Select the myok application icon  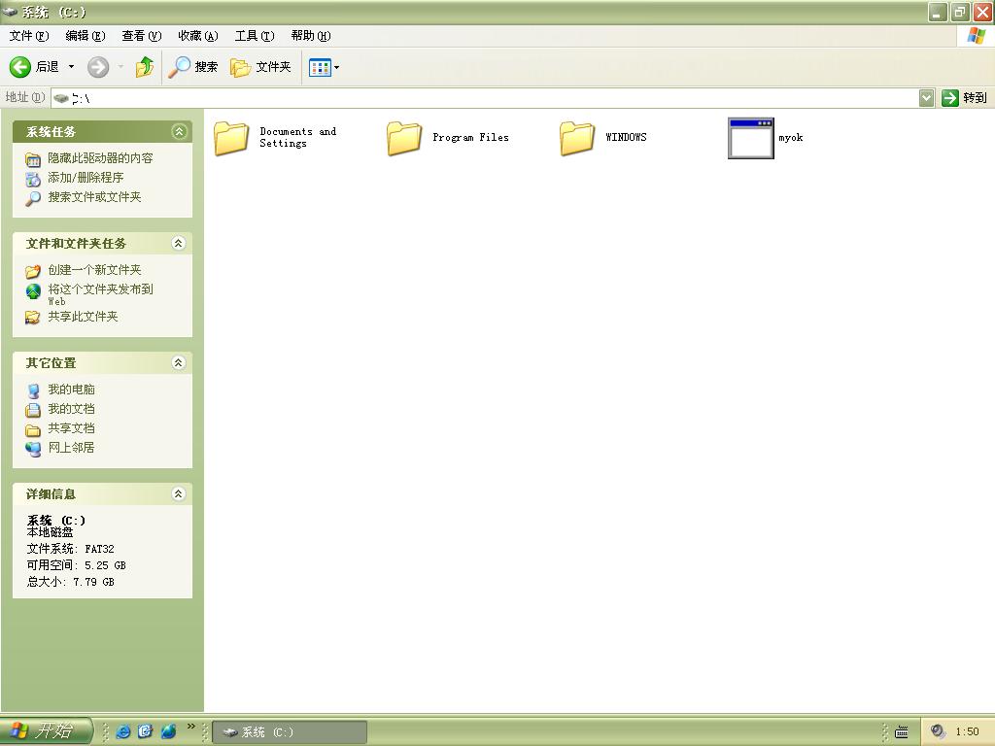point(751,138)
